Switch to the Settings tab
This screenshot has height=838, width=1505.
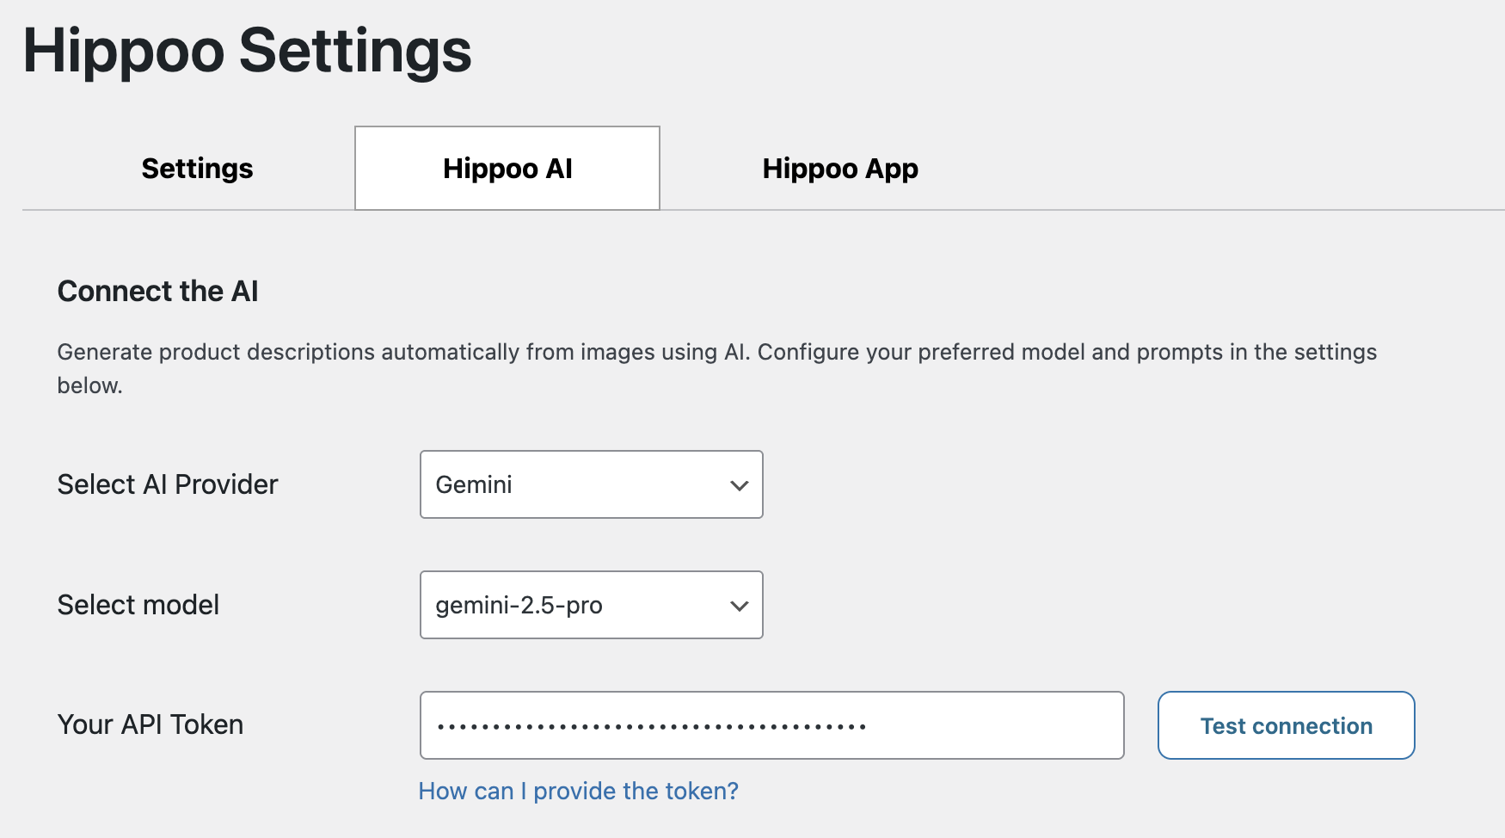click(x=197, y=169)
